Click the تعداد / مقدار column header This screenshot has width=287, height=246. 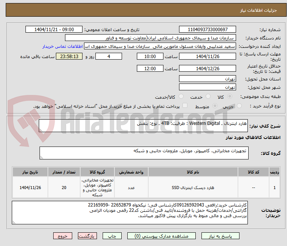coord(64,172)
